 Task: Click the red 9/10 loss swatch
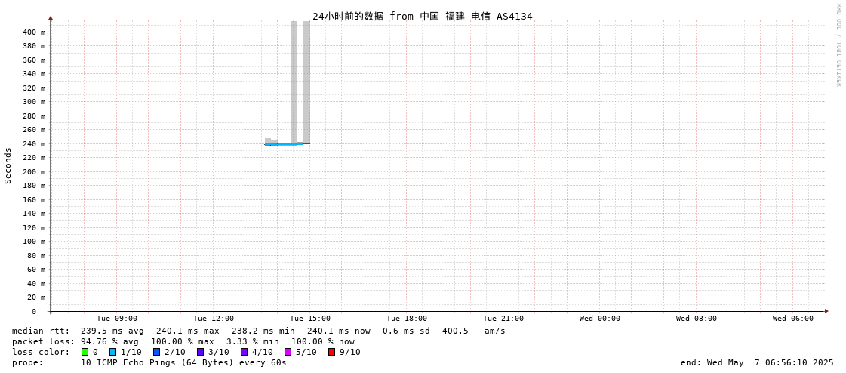click(332, 352)
